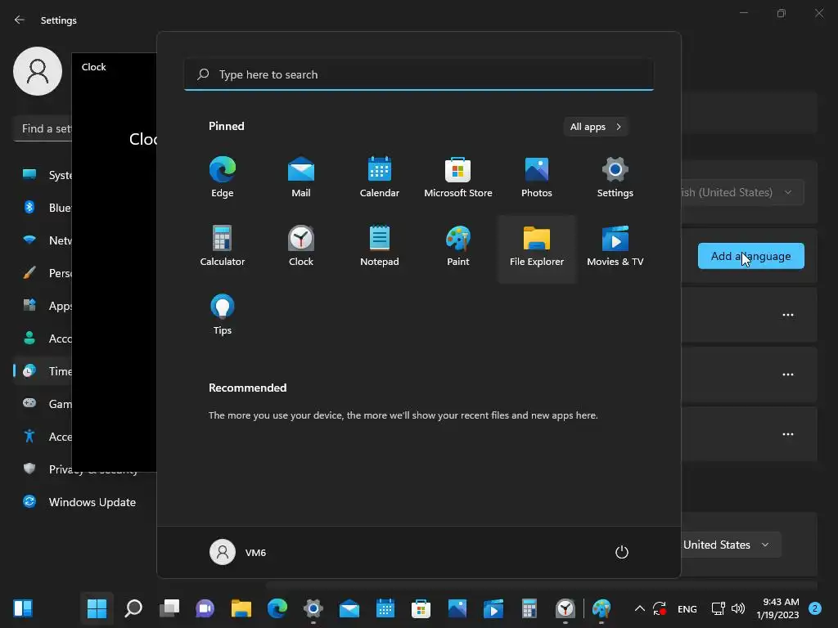Launch the pinned Mail app
Viewport: 838px width, 628px height.
[301, 177]
